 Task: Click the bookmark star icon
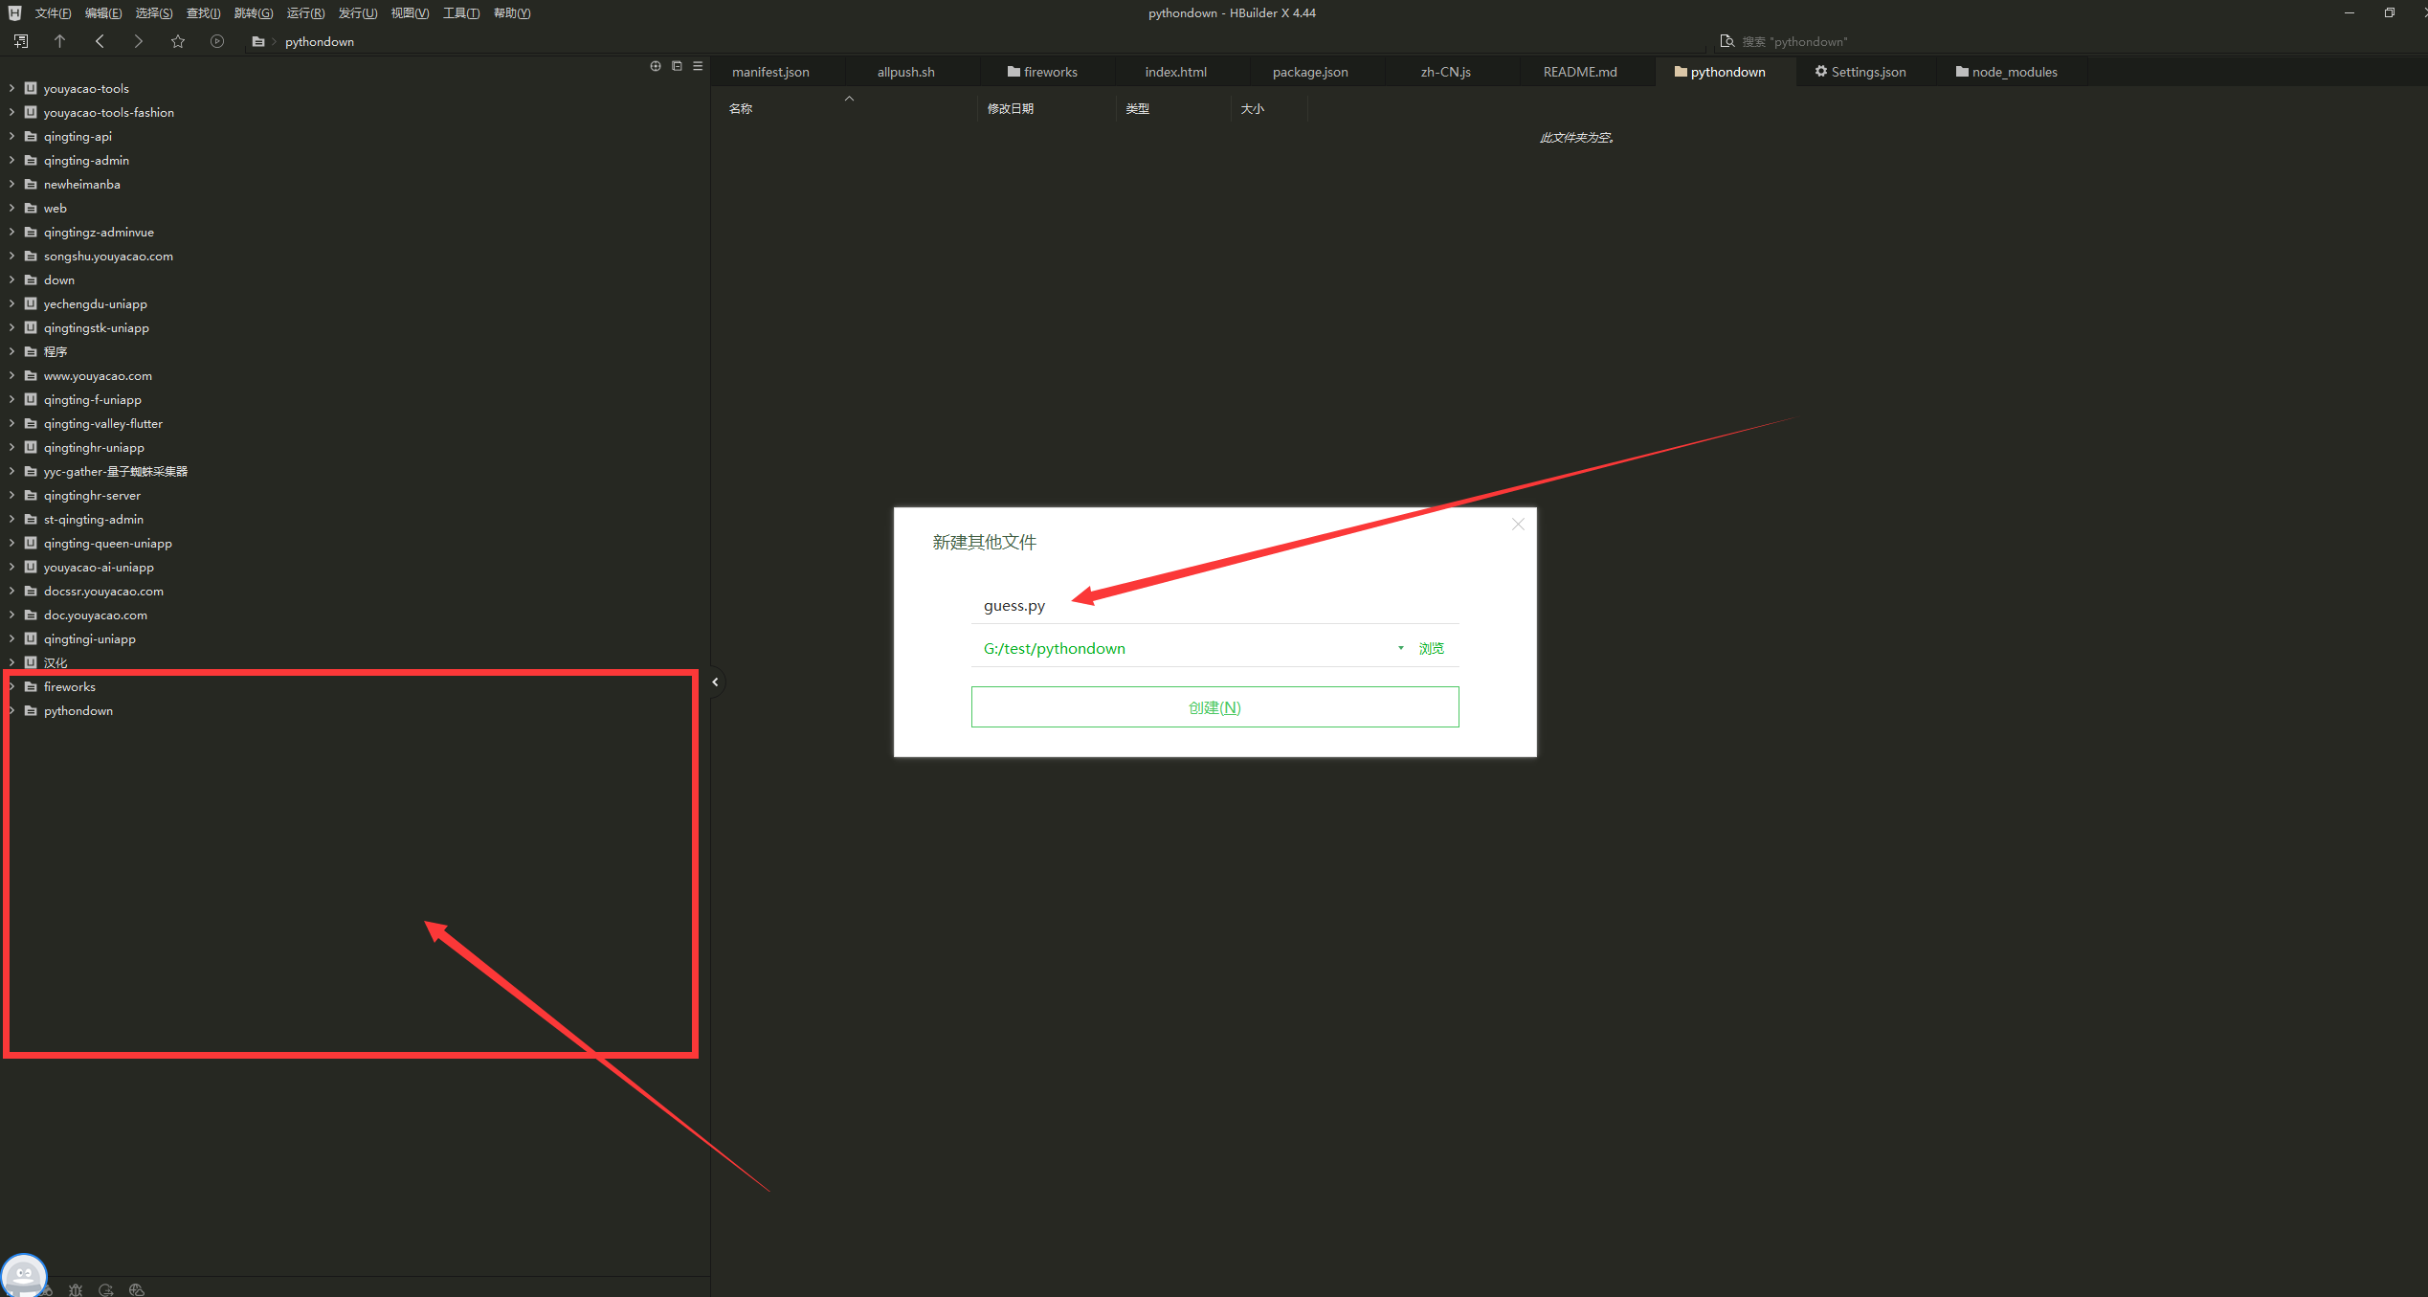coord(177,41)
